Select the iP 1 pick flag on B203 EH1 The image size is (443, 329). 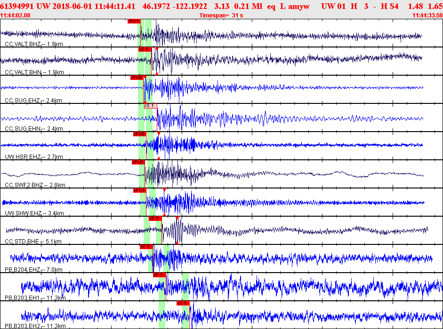coord(159,275)
